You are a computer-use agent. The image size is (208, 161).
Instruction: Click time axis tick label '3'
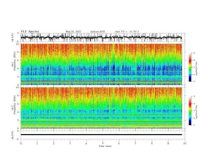[x=70, y=143]
